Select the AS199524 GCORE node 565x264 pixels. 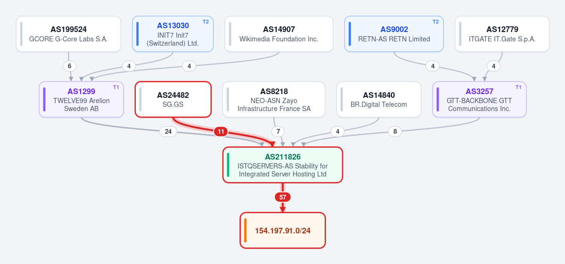coord(68,34)
